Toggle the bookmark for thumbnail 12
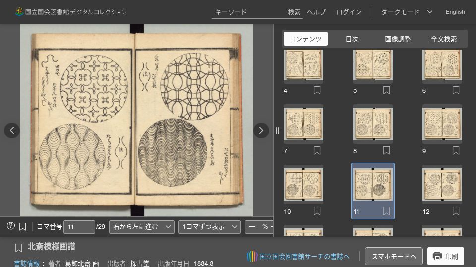 point(456,211)
